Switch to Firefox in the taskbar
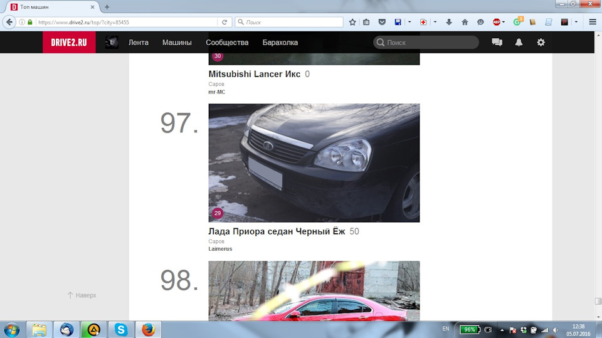Image resolution: width=602 pixels, height=338 pixels. click(148, 330)
